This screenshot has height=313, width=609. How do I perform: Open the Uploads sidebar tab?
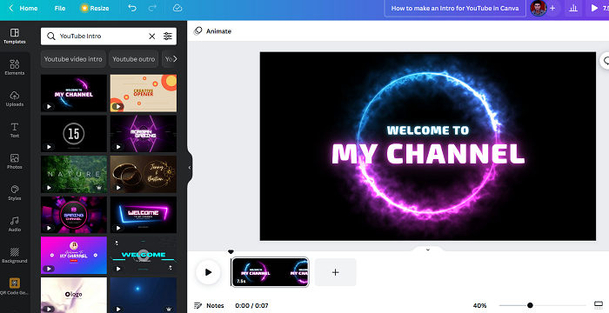15,98
